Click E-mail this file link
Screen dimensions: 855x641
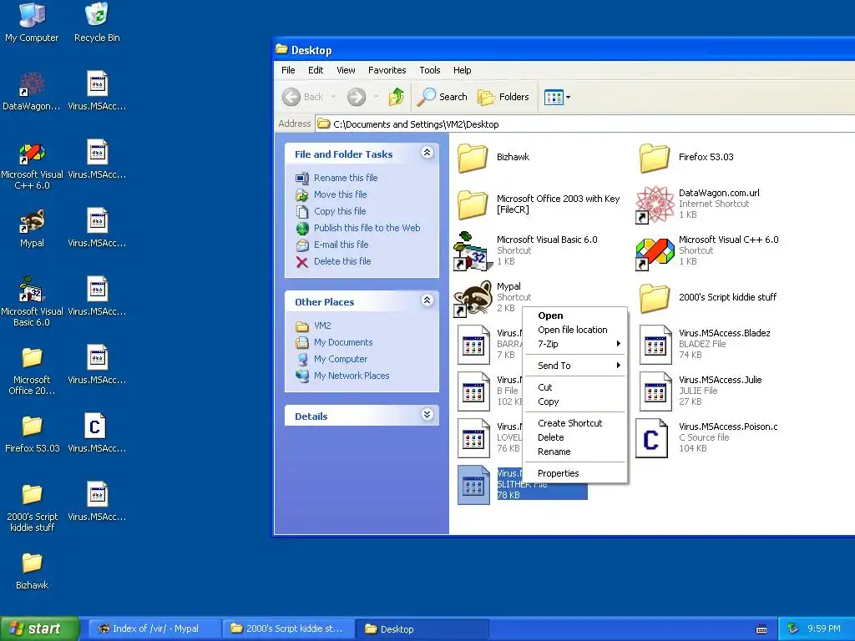341,245
